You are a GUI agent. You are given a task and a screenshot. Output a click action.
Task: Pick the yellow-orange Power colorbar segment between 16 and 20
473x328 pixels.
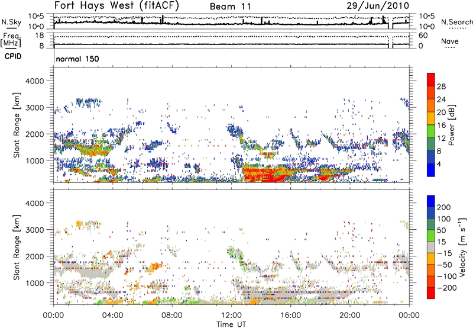tap(431, 118)
